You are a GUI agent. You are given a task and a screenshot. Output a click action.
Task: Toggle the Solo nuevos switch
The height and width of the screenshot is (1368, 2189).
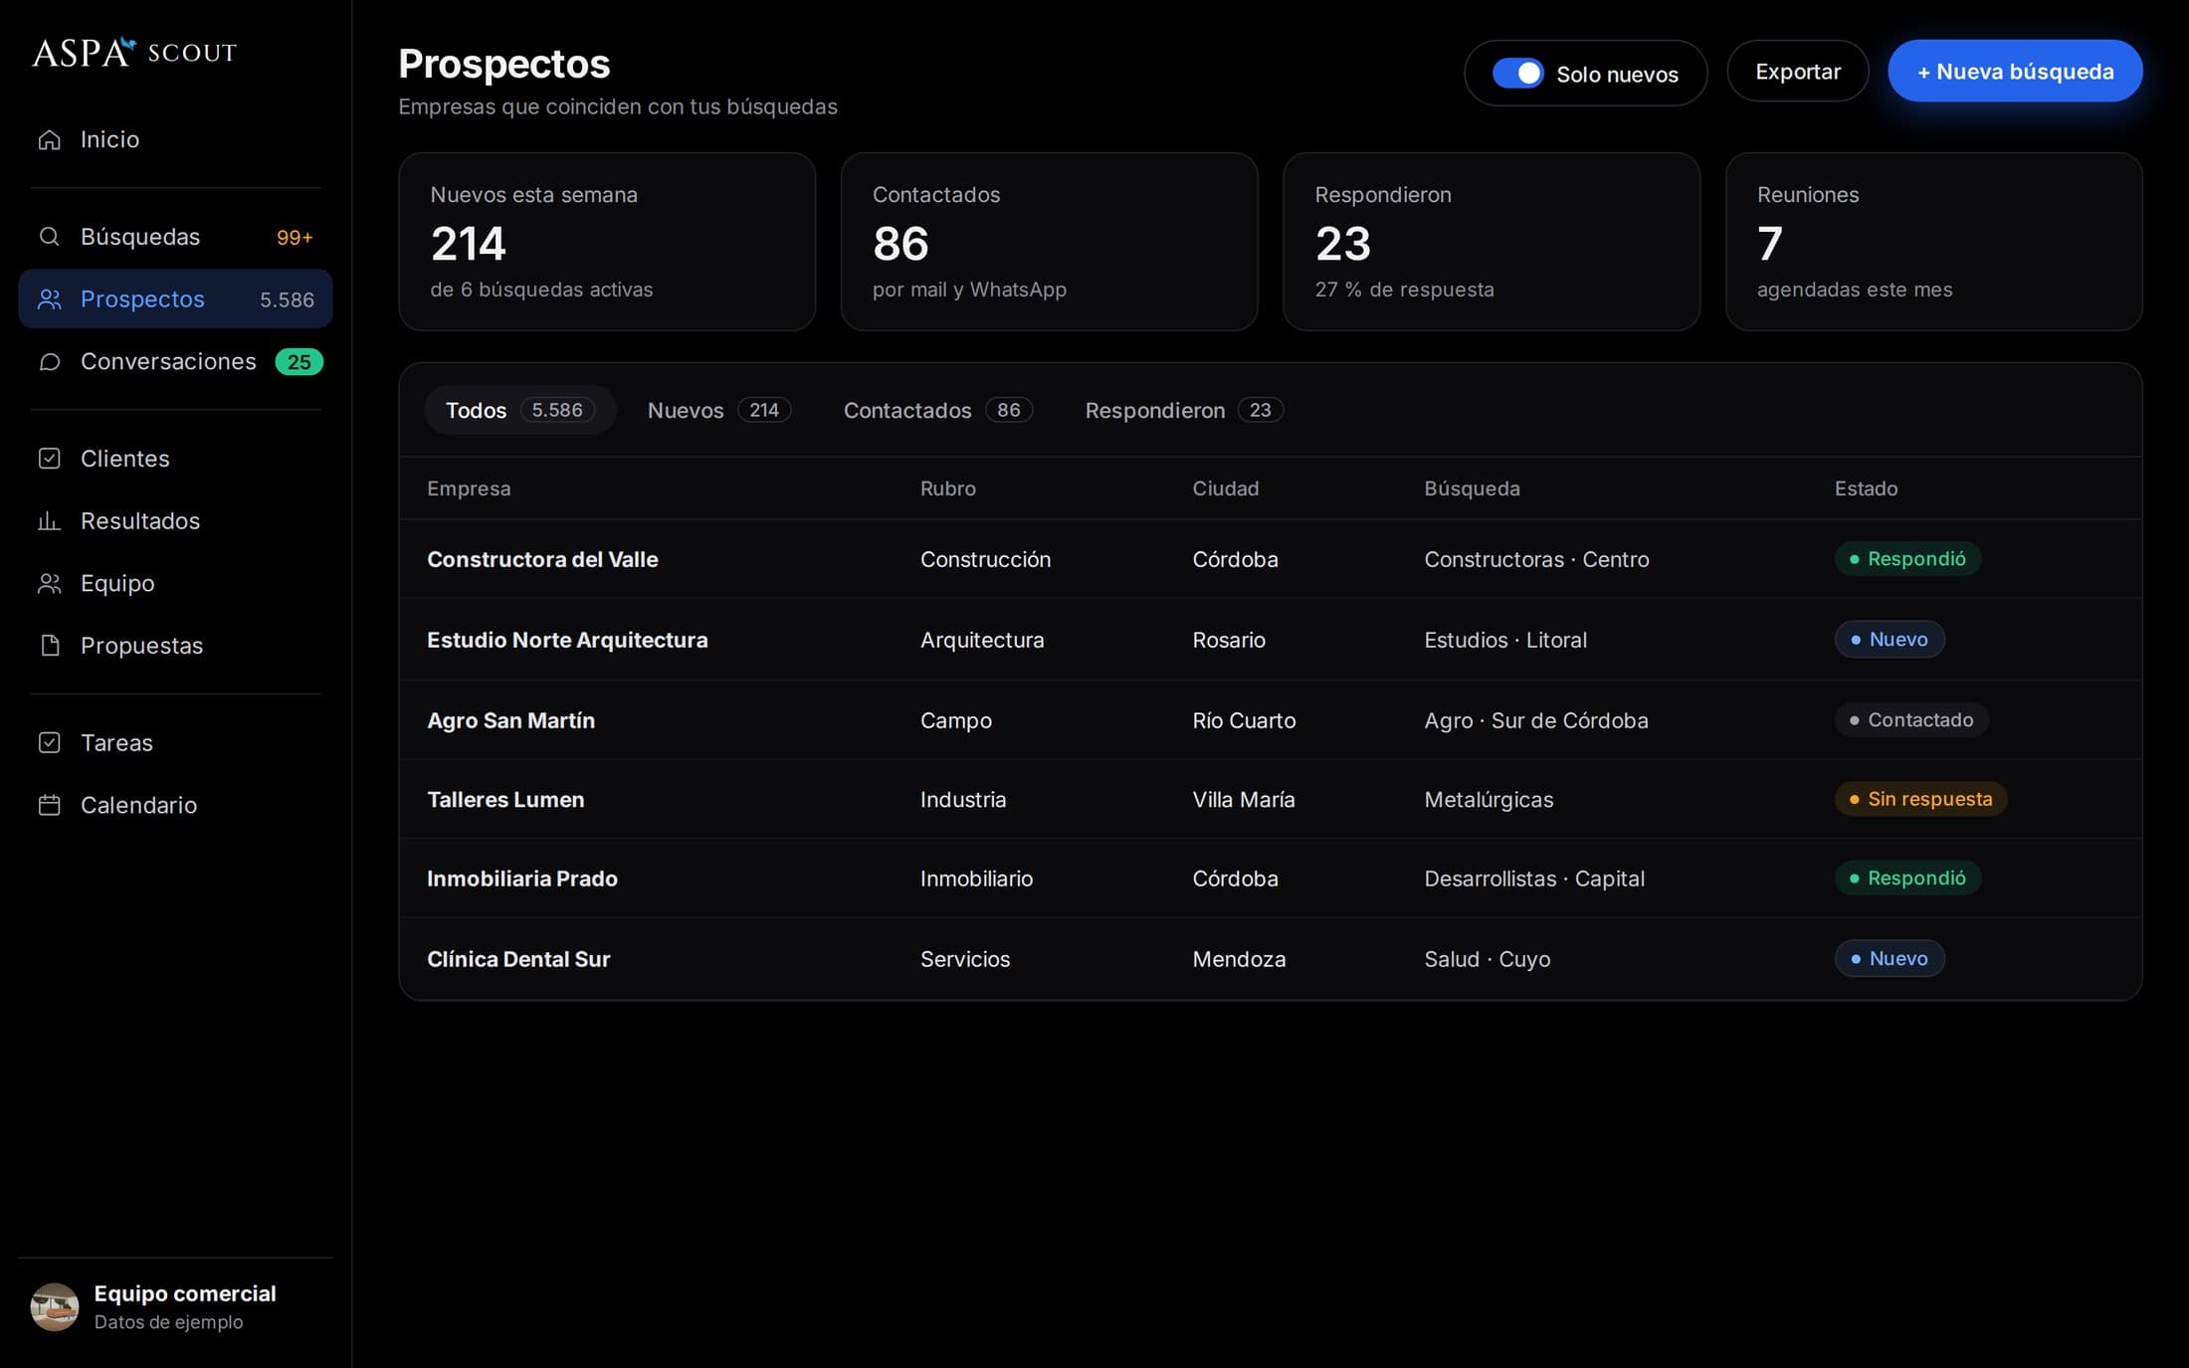(x=1517, y=74)
